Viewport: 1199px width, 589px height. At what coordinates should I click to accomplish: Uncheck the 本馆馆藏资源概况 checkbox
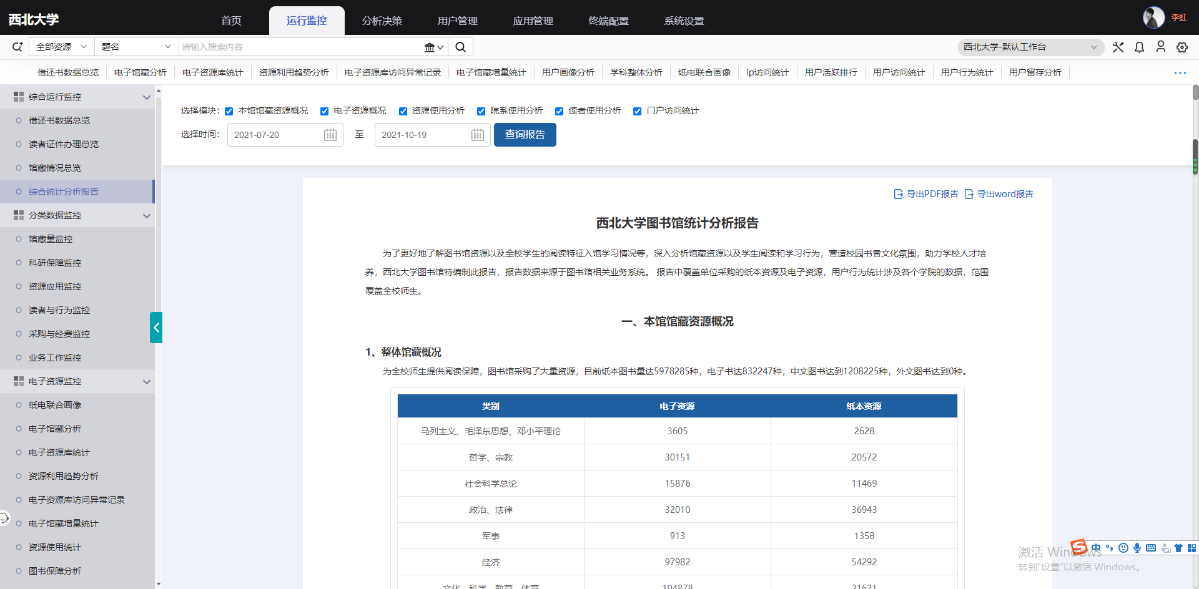click(229, 111)
